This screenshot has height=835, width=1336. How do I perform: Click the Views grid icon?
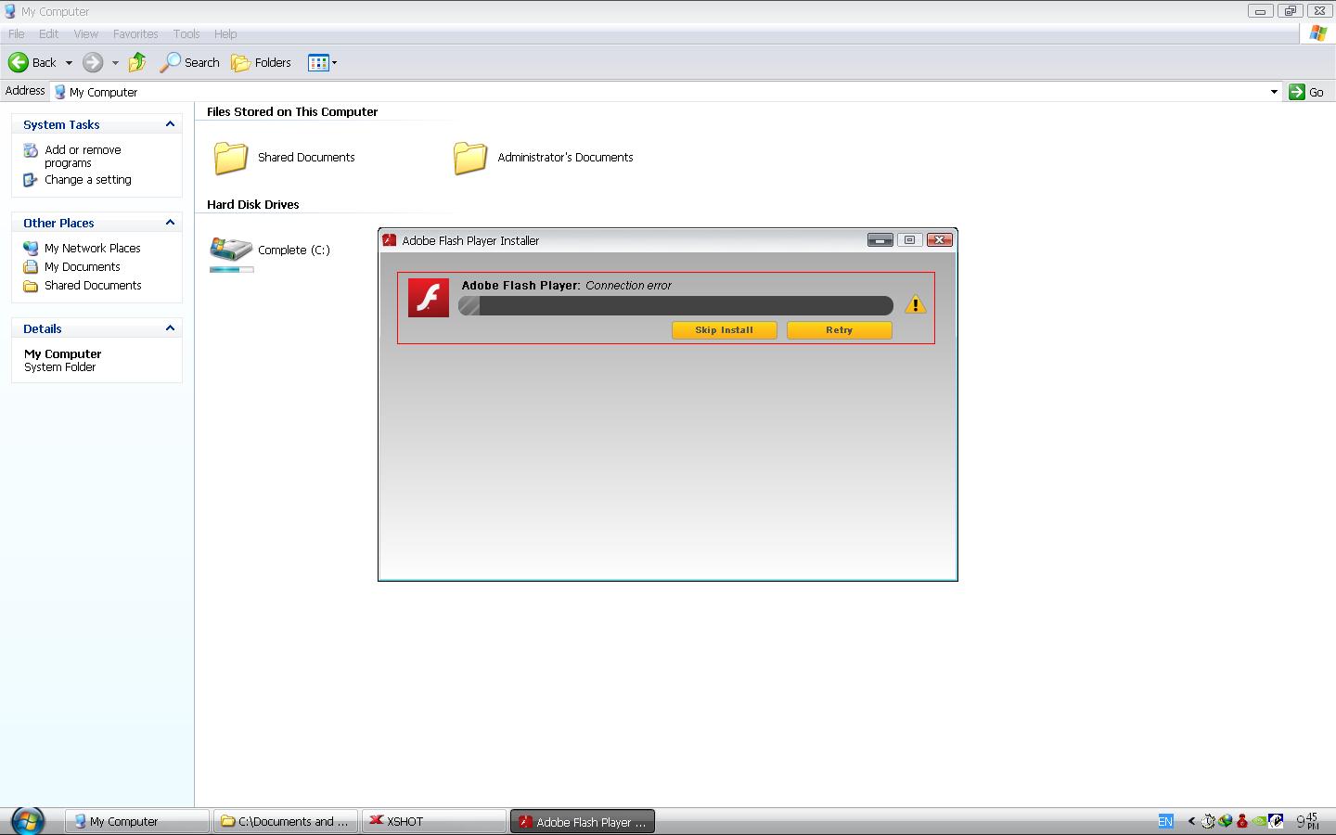click(x=318, y=62)
